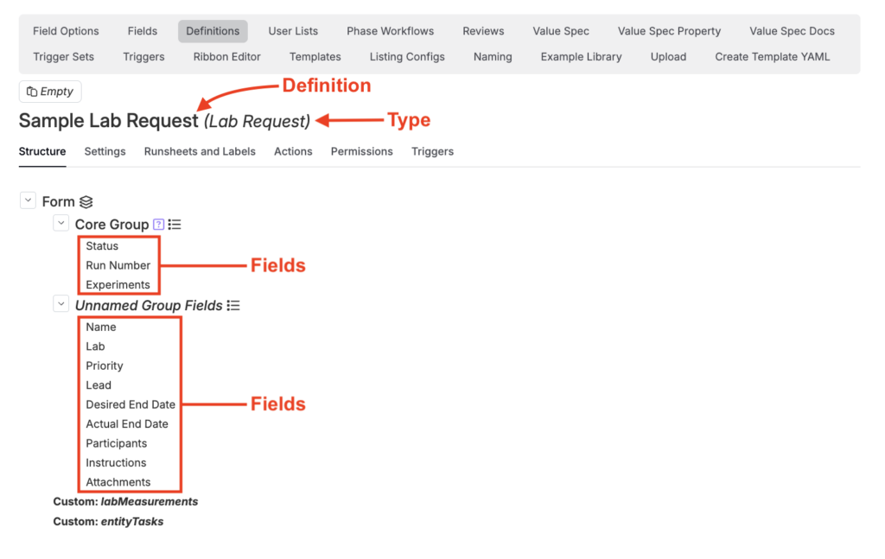Collapse the Unnamed Group Fields section
The width and height of the screenshot is (885, 559).
click(60, 304)
